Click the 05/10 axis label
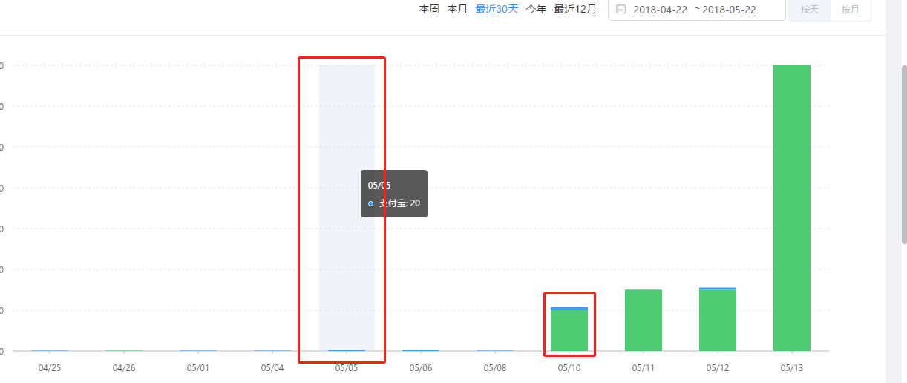The height and width of the screenshot is (383, 907). tap(569, 367)
